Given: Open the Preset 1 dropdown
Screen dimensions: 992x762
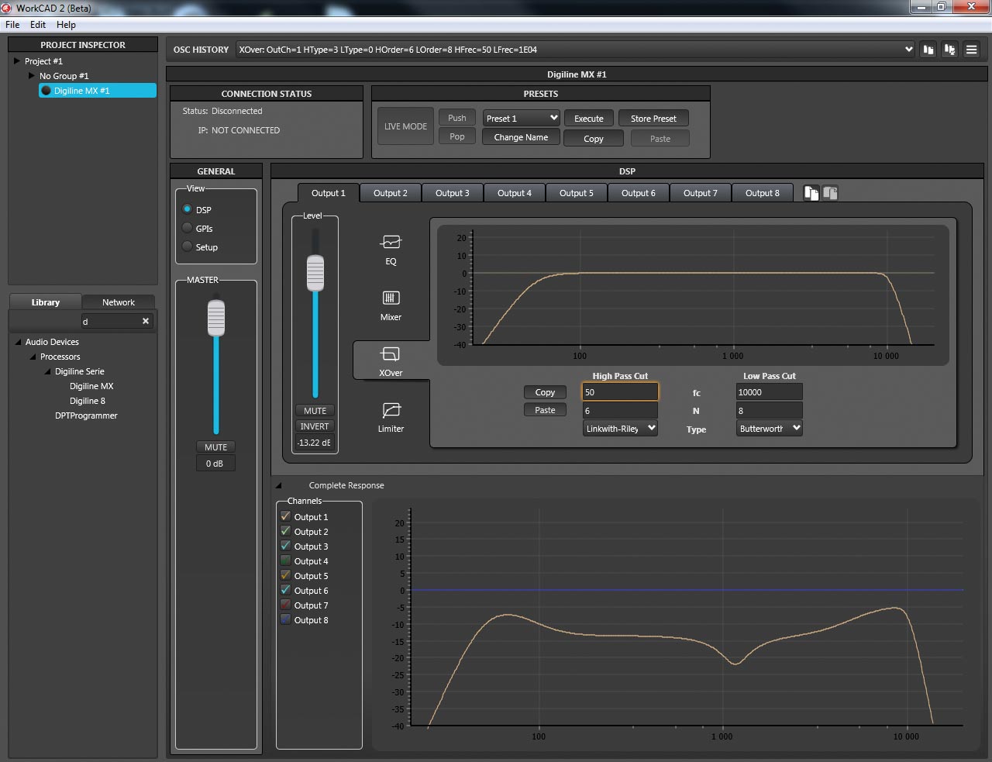Looking at the screenshot, I should [522, 119].
